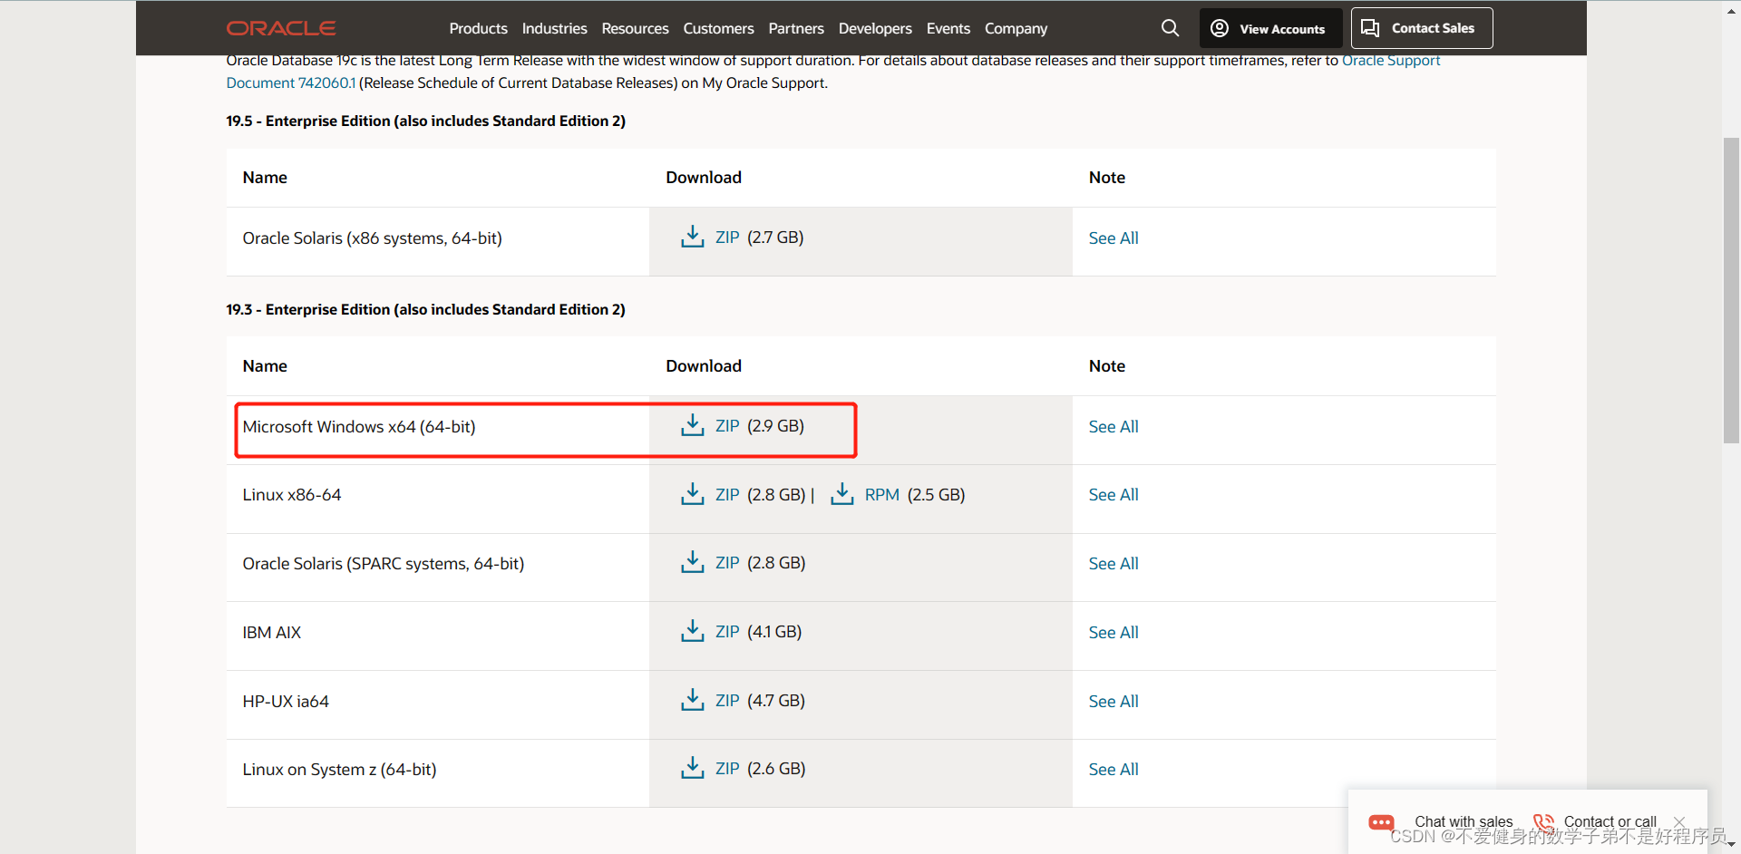This screenshot has width=1741, height=854.
Task: Download the IBM AIX ZIP link
Action: click(x=727, y=631)
